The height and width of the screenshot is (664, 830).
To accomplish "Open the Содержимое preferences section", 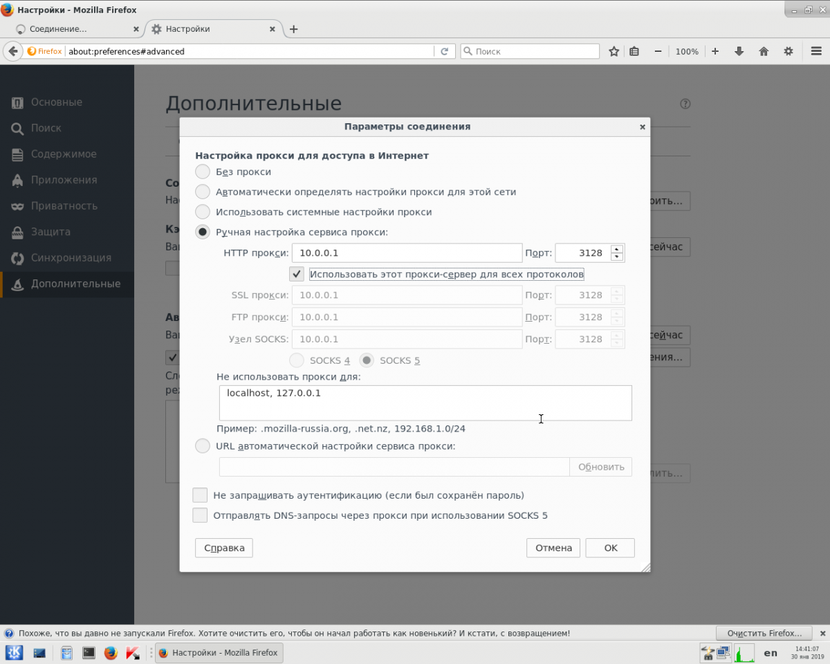I will (x=67, y=154).
